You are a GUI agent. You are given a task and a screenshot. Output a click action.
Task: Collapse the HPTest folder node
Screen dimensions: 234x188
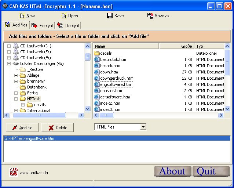(16, 99)
